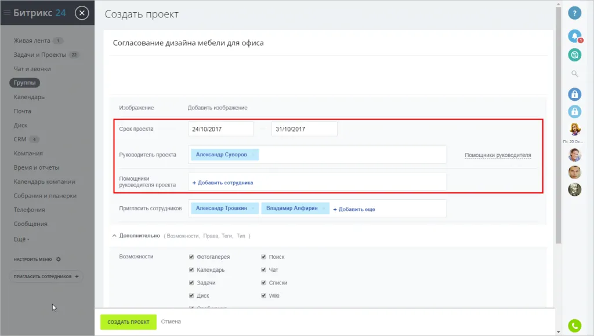Open the green chat messages icon
Image resolution: width=594 pixels, height=336 pixels.
[574, 55]
